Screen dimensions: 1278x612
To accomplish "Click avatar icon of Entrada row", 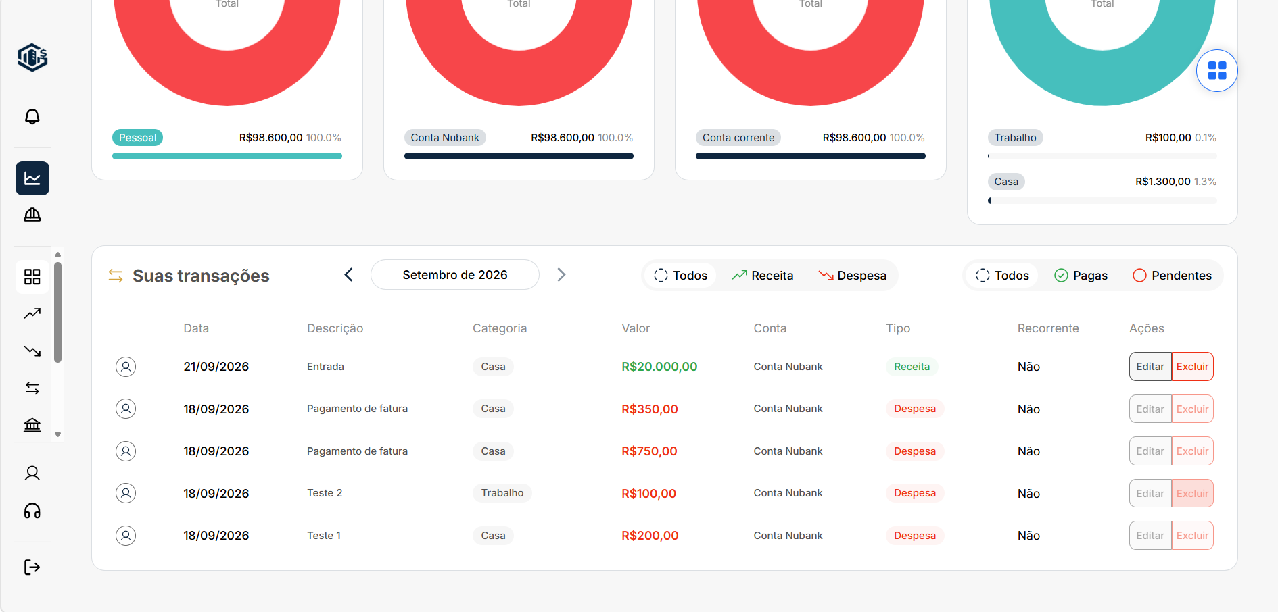I will coord(126,367).
